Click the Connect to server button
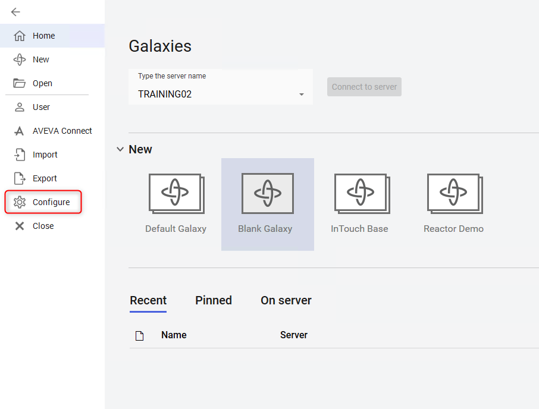The image size is (539, 409). (x=364, y=87)
